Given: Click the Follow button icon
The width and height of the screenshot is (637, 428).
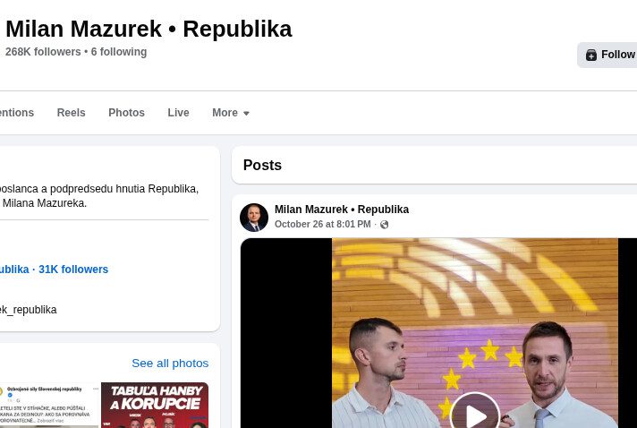Looking at the screenshot, I should click(591, 55).
